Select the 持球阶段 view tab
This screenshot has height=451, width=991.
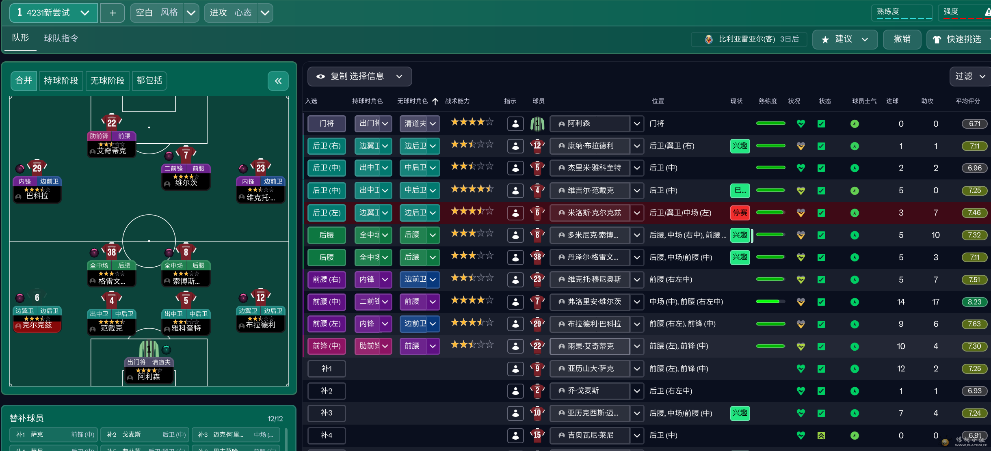61,80
